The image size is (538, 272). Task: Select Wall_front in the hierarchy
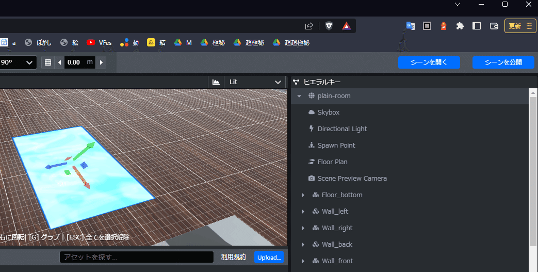(x=410, y=261)
